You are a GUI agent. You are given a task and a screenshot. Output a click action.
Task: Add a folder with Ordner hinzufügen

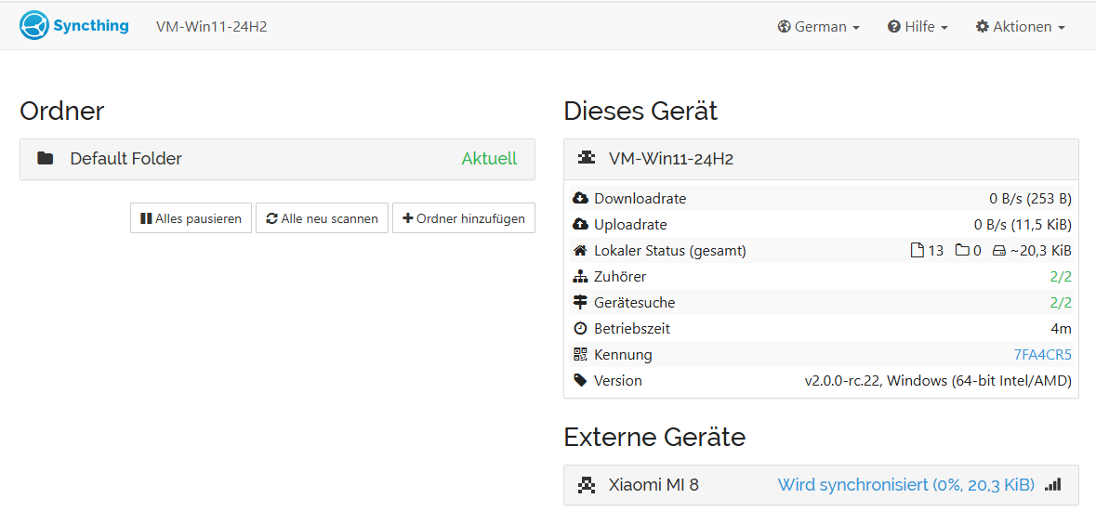point(464,218)
